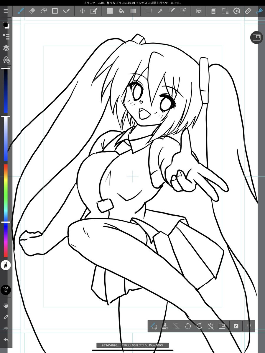Select the dot/polyline tool
Image resolution: width=265 pixels, height=353 pixels.
(x=66, y=11)
